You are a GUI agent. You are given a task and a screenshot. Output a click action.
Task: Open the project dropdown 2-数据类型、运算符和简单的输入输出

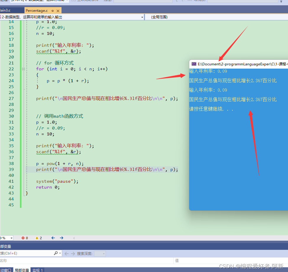72,17
